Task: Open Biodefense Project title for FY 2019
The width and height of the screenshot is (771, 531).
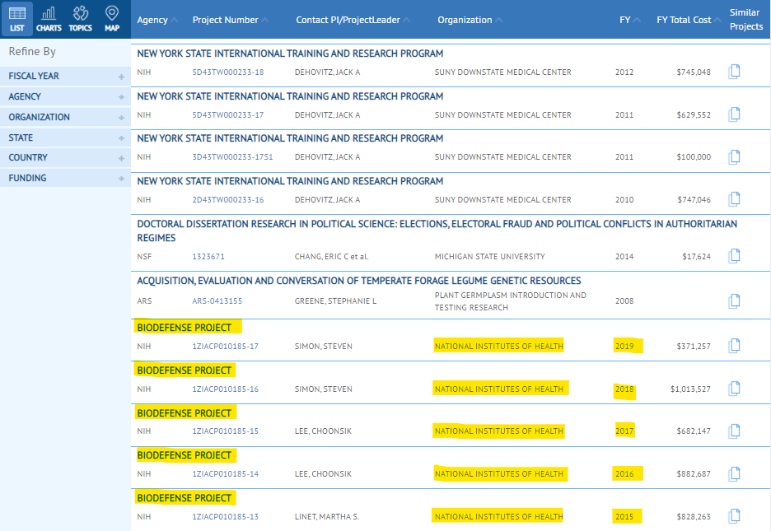Action: 184,328
